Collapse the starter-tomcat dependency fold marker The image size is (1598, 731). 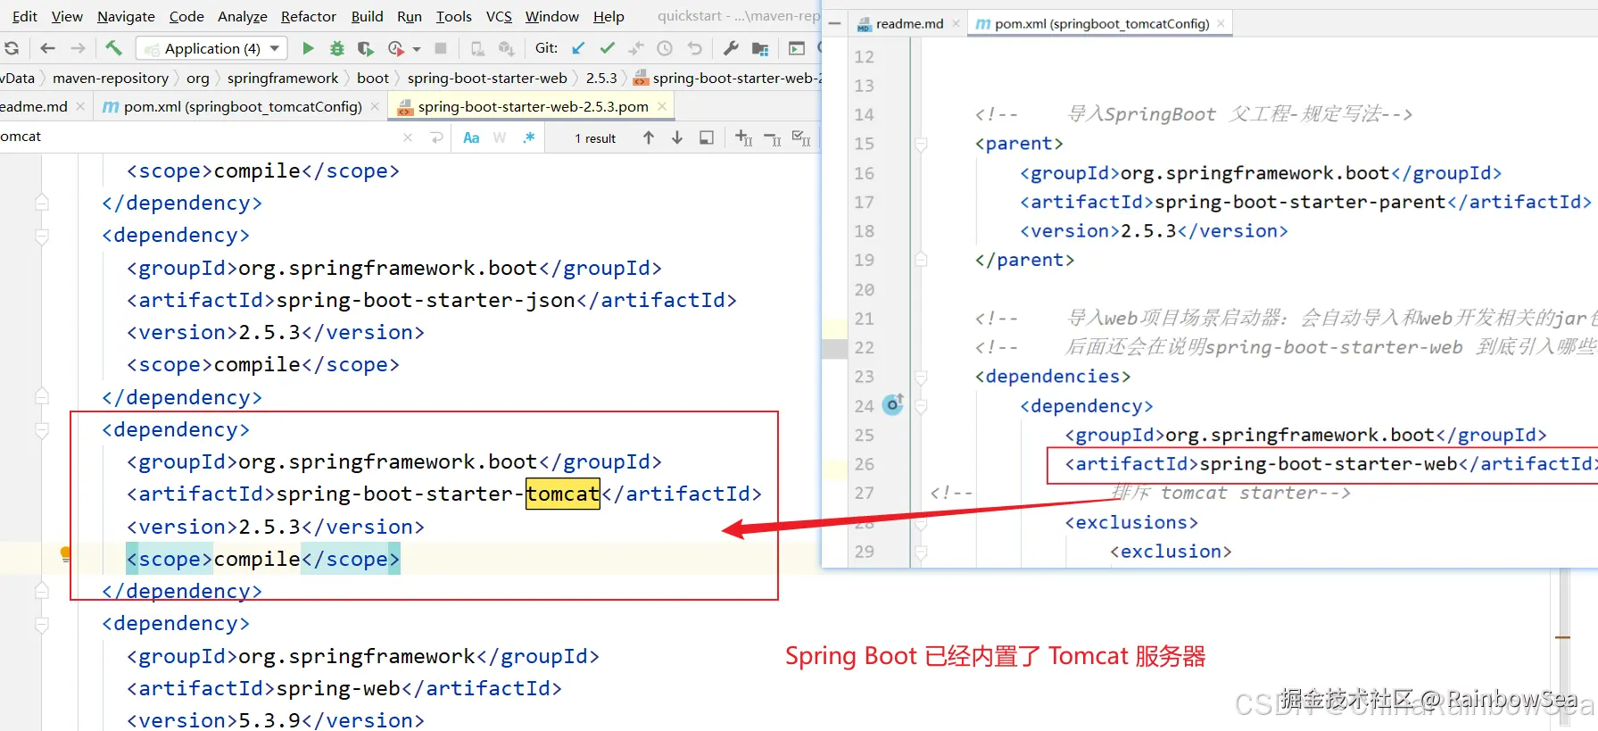click(42, 430)
